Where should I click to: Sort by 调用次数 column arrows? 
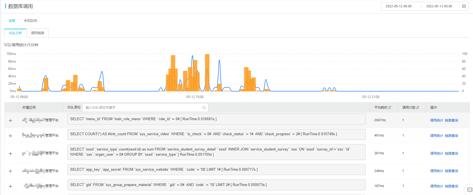(x=418, y=108)
